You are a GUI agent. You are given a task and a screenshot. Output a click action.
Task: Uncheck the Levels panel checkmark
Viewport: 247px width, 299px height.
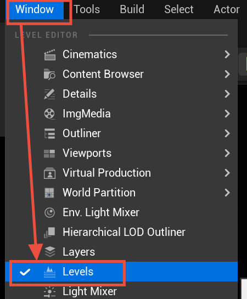25,272
